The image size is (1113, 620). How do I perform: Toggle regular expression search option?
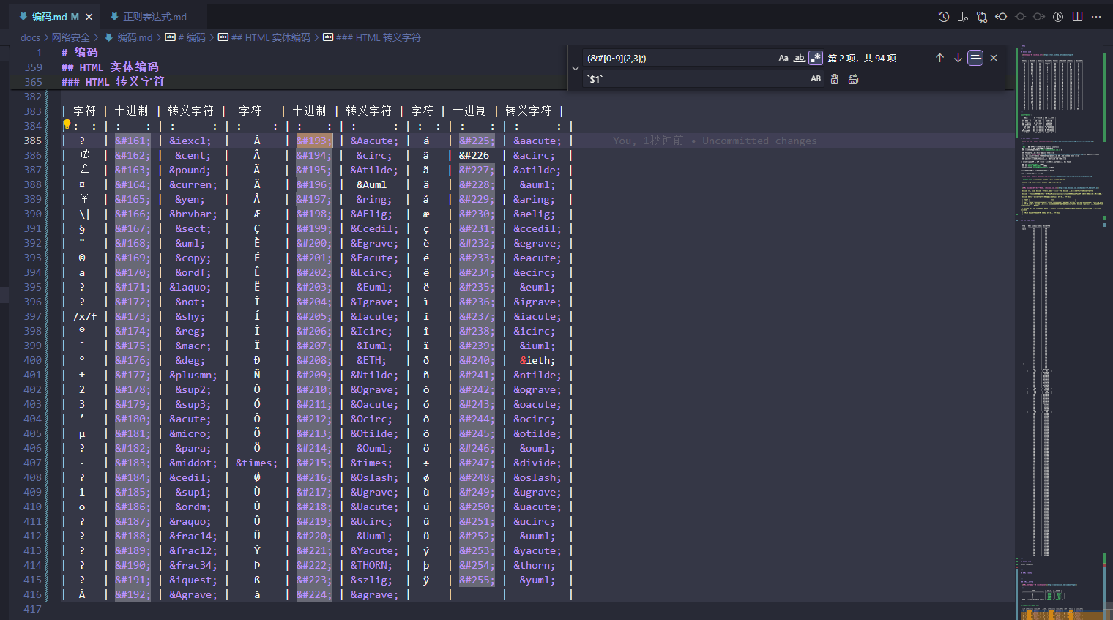816,58
